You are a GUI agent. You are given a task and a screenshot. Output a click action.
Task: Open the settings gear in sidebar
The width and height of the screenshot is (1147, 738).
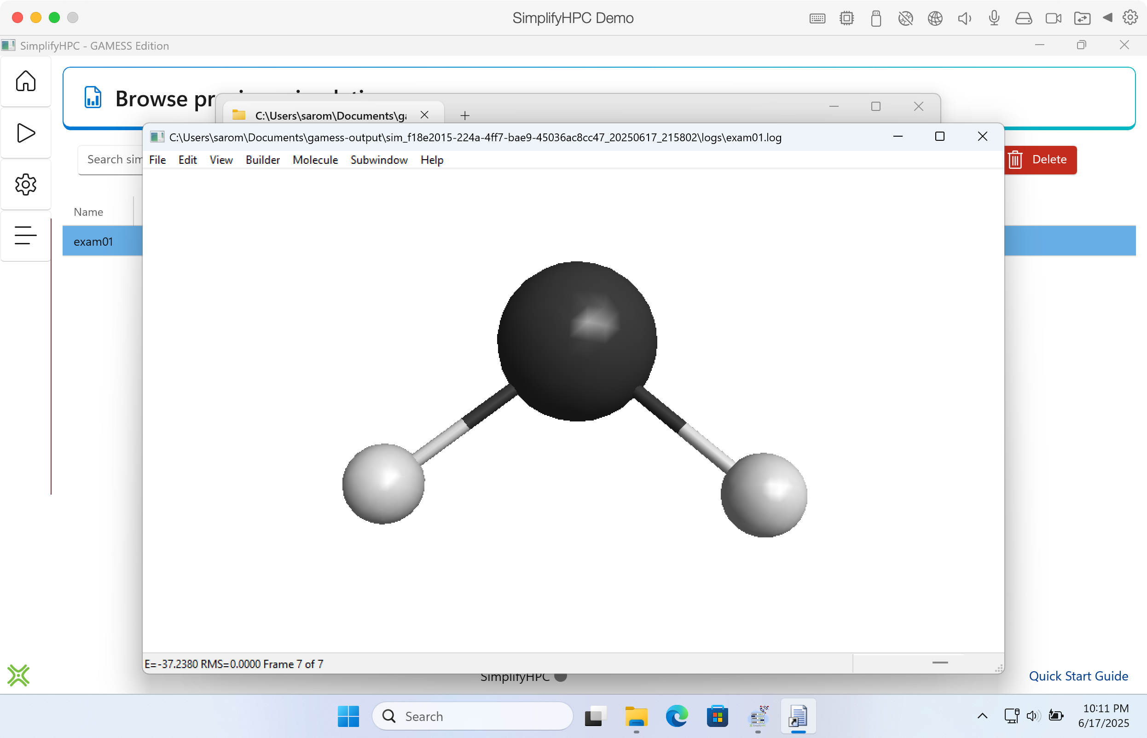coord(25,184)
